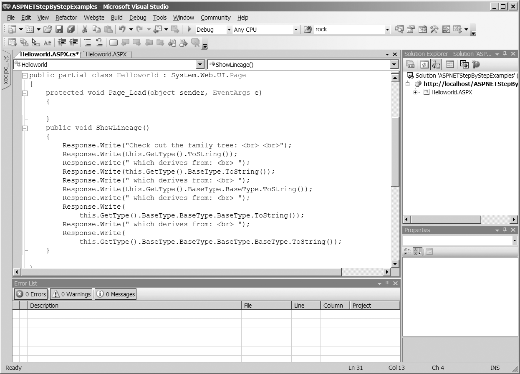This screenshot has height=374, width=520.
Task: Click the Find in Files icon
Action: click(308, 30)
